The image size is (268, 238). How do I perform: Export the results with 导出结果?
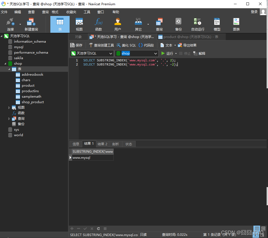click(187, 45)
